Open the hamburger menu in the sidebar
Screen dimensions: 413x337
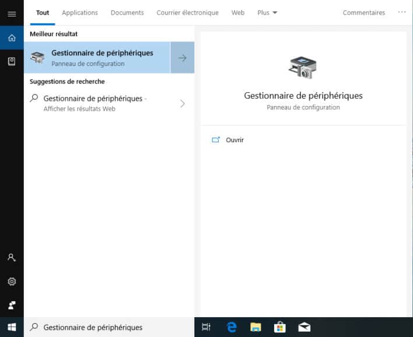[12, 13]
